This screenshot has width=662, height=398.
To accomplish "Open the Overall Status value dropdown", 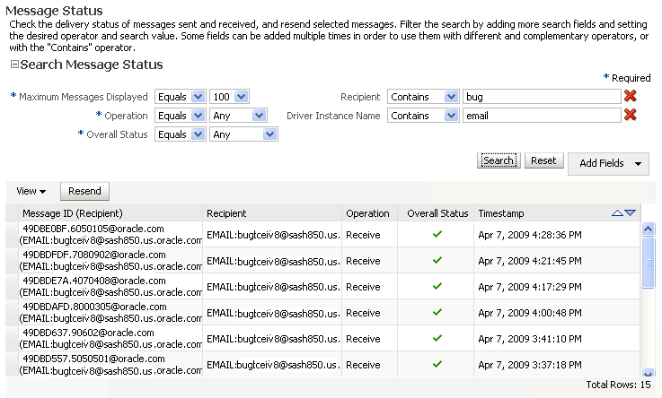I will click(243, 134).
